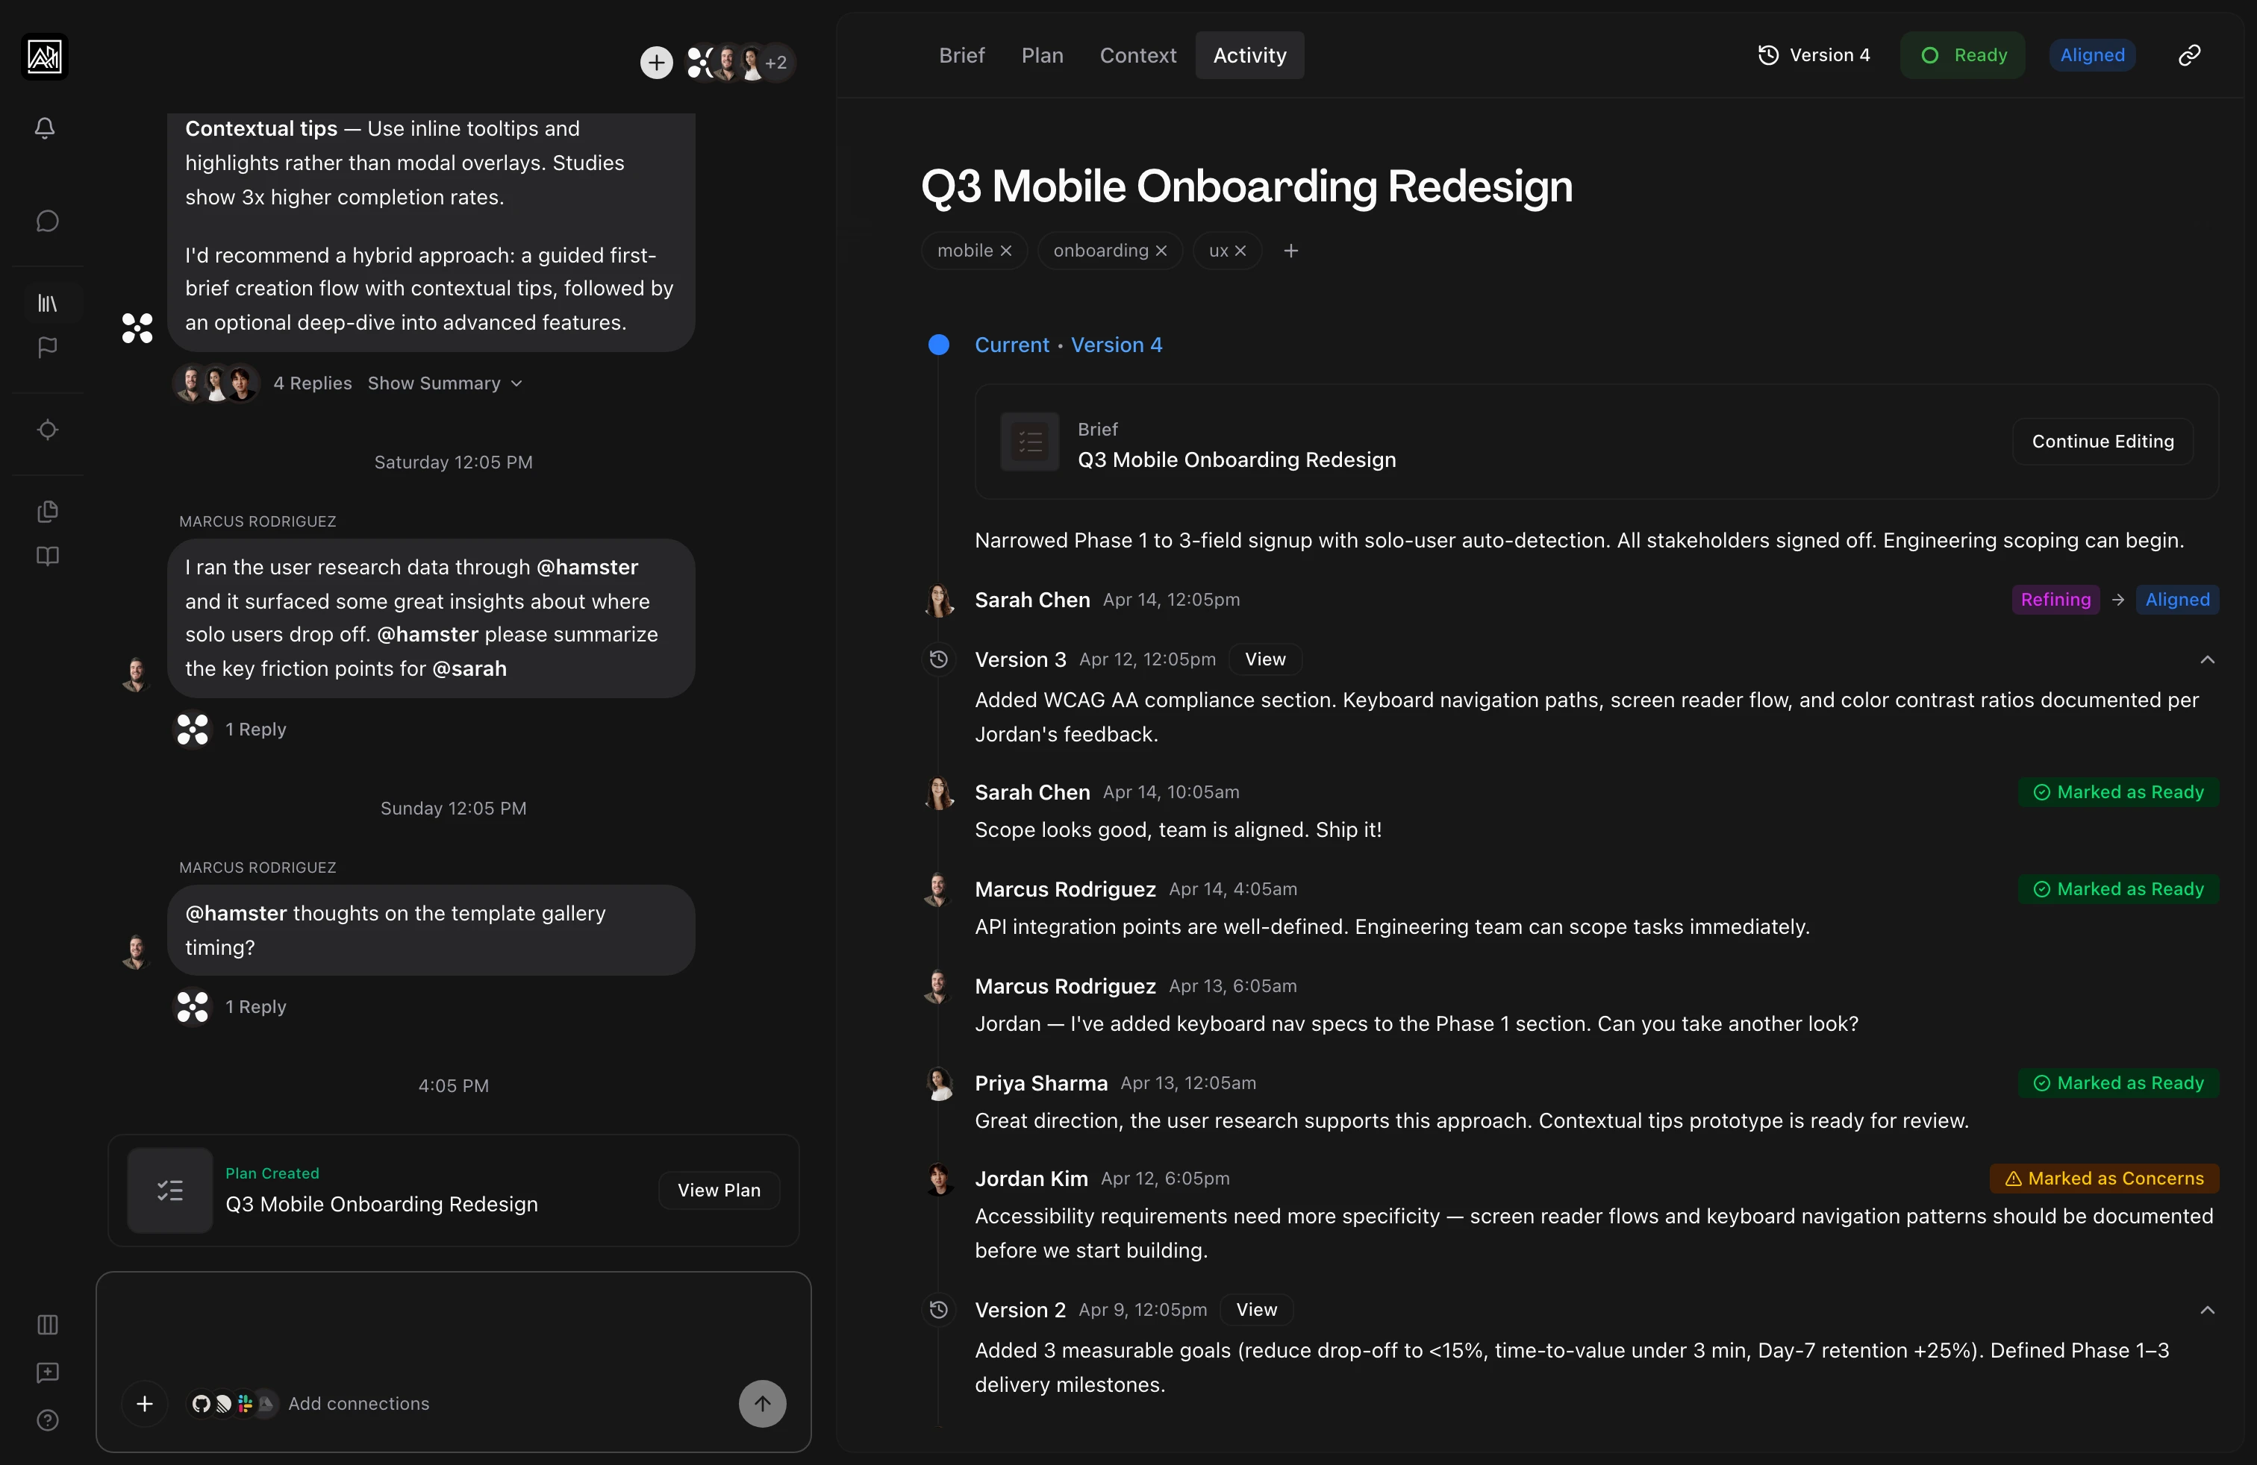Open the GitHub connection icon
This screenshot has width=2257, height=1465.
tap(201, 1405)
